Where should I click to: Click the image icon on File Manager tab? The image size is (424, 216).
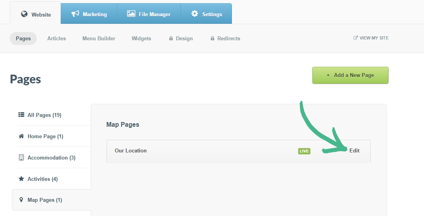pyautogui.click(x=131, y=14)
